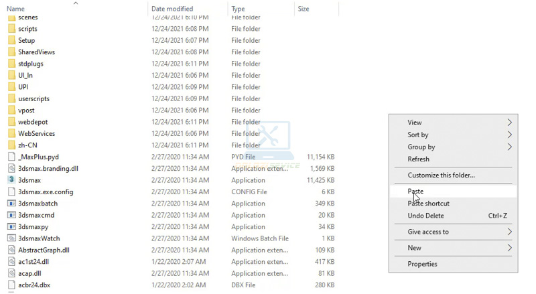
Task: Click the 3dsmaxbatch application icon
Action: coord(11,204)
